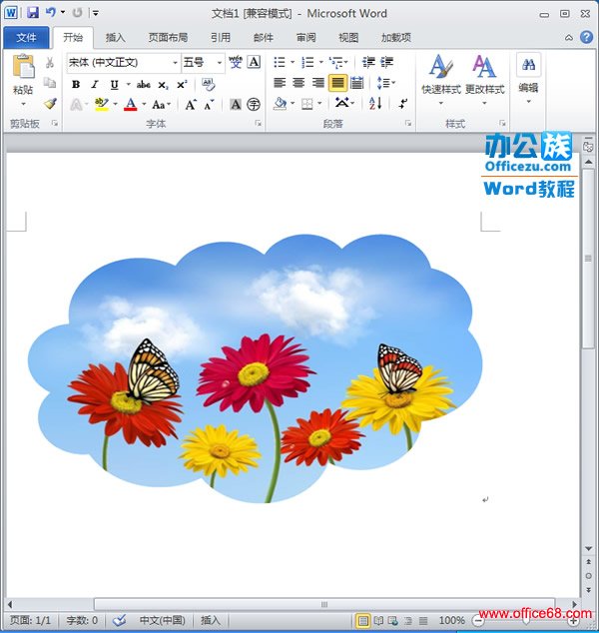Click the Phonetic Guide icon

[x=236, y=62]
